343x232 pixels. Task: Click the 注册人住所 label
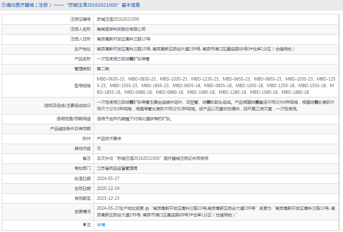[80, 39]
